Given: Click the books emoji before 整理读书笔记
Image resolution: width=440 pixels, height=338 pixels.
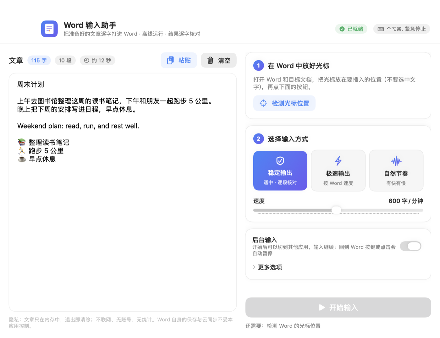Looking at the screenshot, I should click(x=22, y=142).
